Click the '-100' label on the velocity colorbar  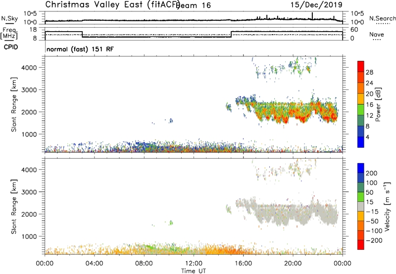(x=374, y=231)
